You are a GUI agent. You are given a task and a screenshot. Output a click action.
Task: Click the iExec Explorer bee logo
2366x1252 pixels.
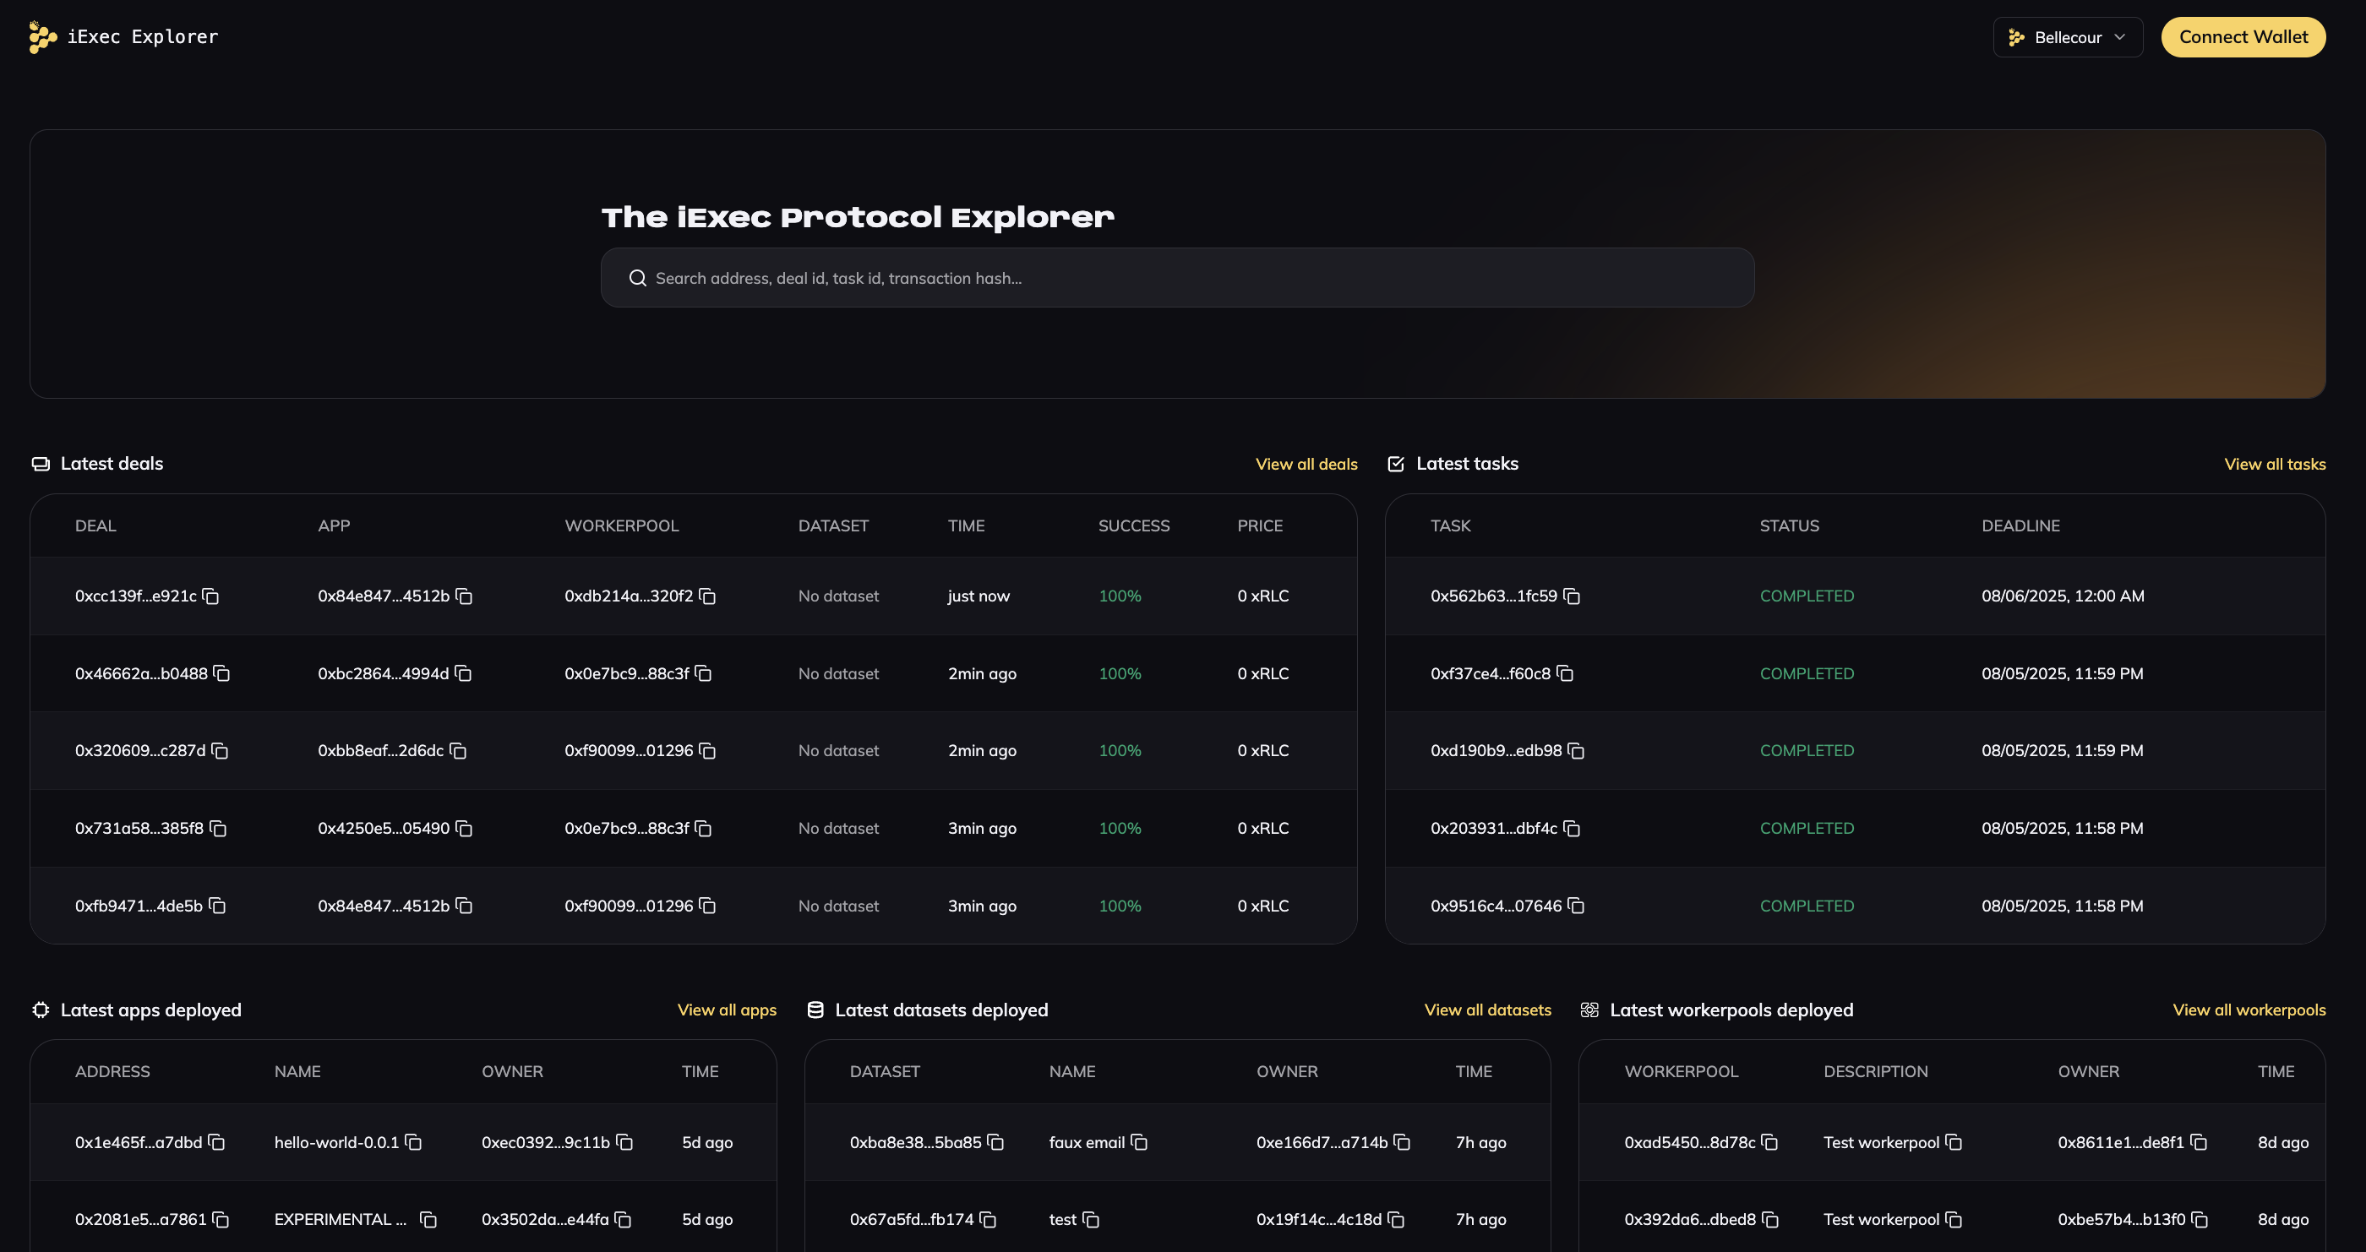(x=41, y=36)
